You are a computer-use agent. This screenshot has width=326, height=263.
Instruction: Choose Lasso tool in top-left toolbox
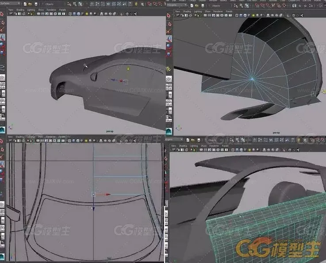coord(3,22)
